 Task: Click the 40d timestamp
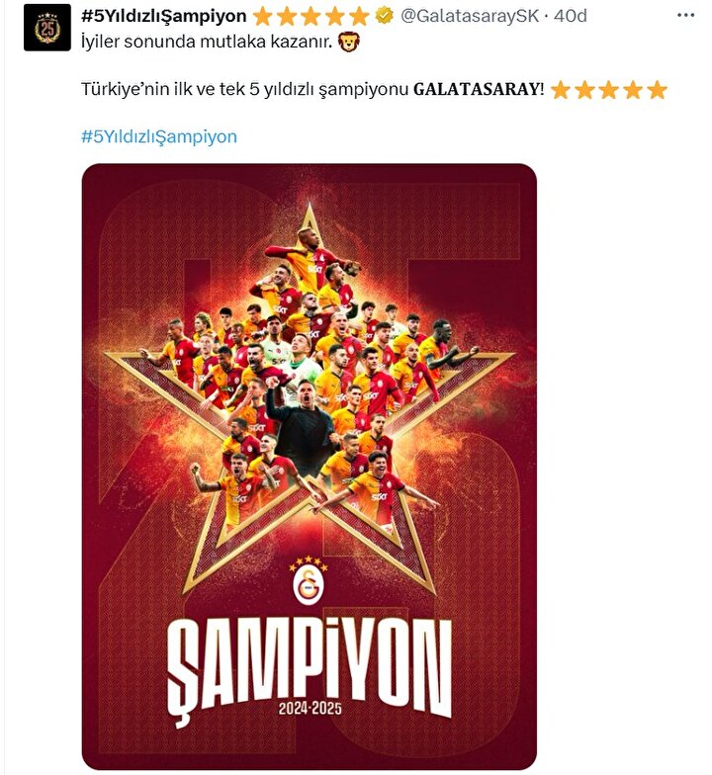point(570,16)
